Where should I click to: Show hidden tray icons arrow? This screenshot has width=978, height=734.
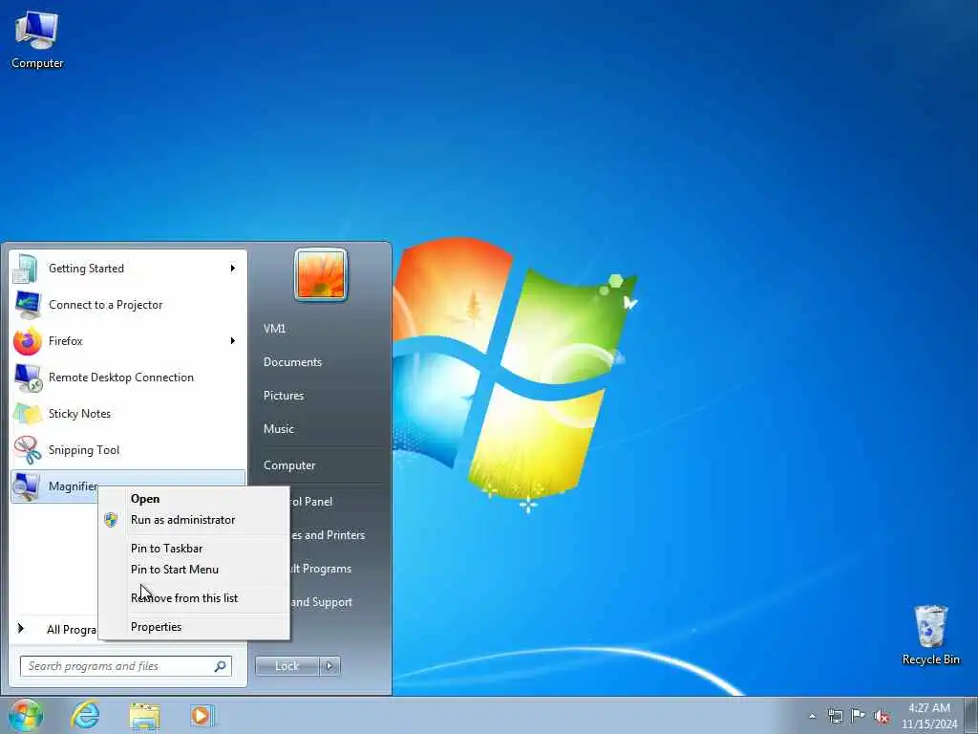point(812,717)
